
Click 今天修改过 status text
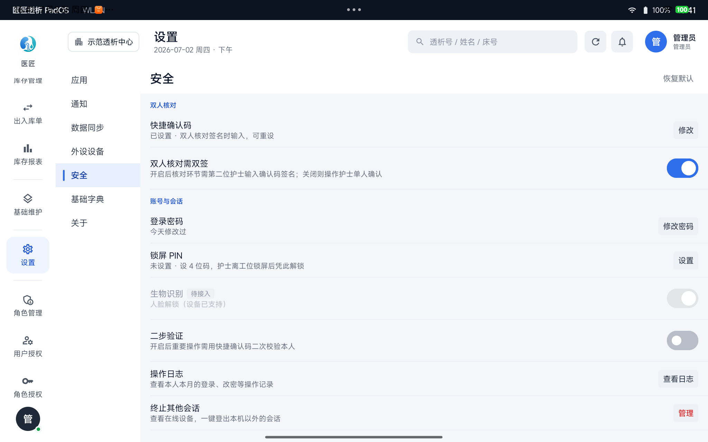pyautogui.click(x=168, y=232)
